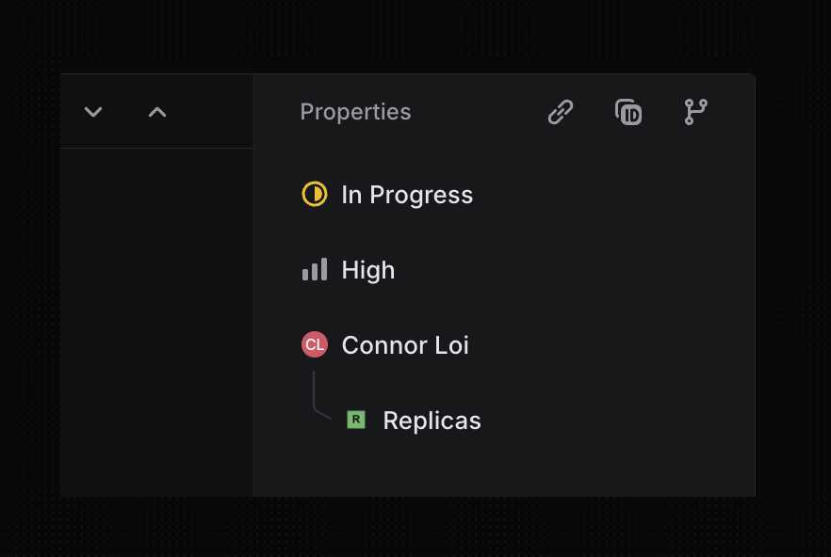Expand the panel using the up chevron
The image size is (831, 557).
156,111
